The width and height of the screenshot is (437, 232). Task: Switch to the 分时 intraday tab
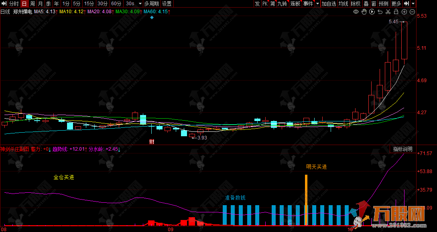(14, 4)
